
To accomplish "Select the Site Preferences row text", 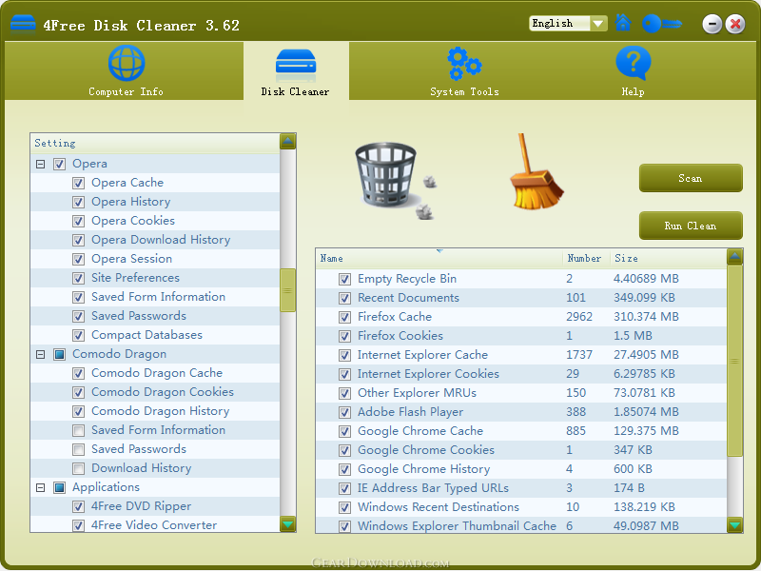I will tap(135, 278).
